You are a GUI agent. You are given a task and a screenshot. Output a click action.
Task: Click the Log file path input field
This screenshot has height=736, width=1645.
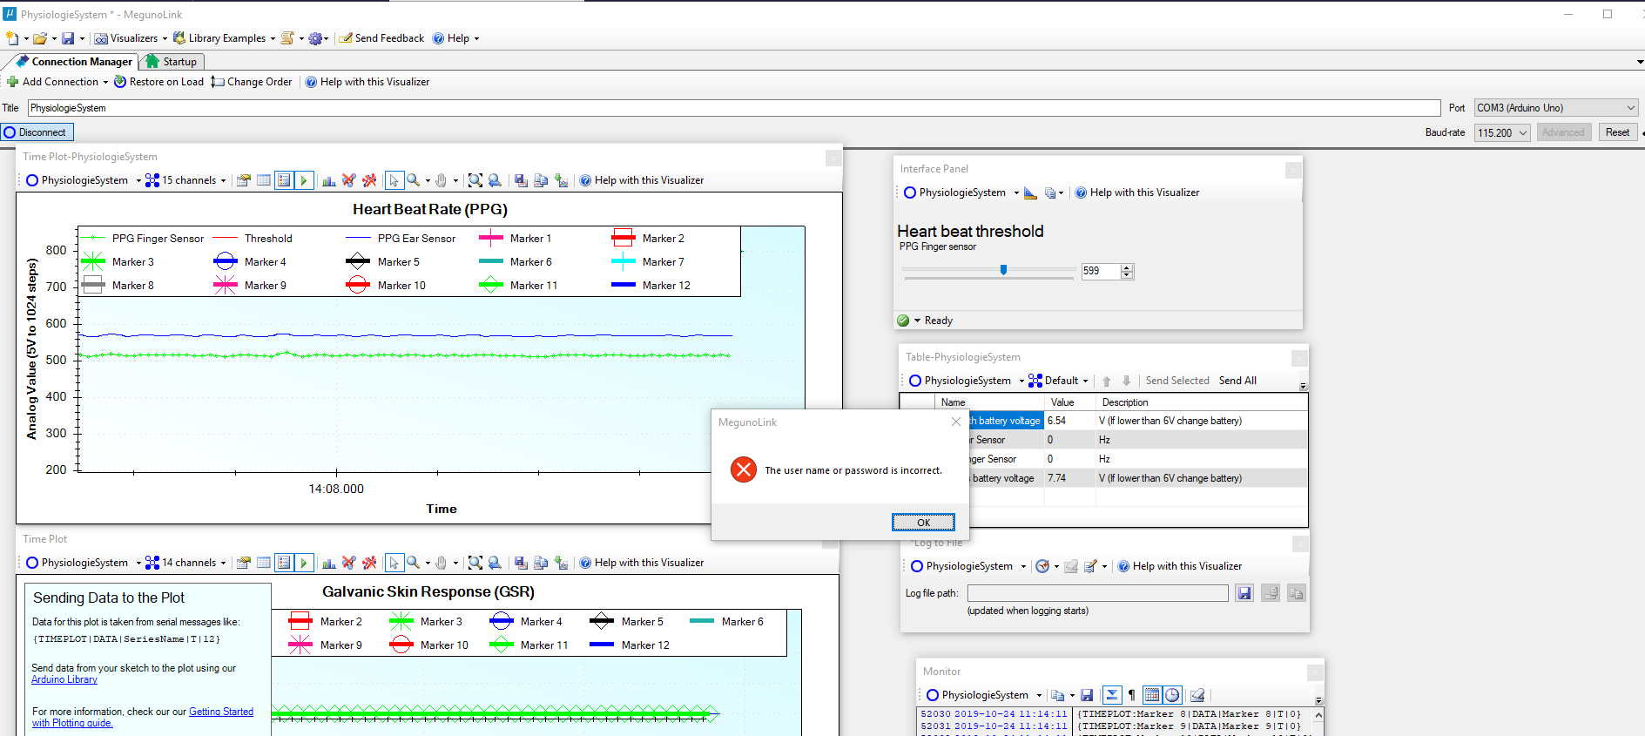pyautogui.click(x=1097, y=593)
